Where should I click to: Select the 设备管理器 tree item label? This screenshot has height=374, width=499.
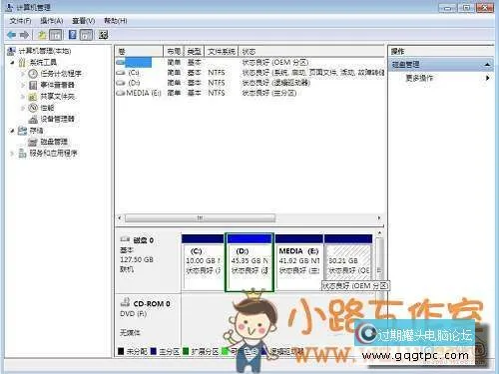(58, 119)
